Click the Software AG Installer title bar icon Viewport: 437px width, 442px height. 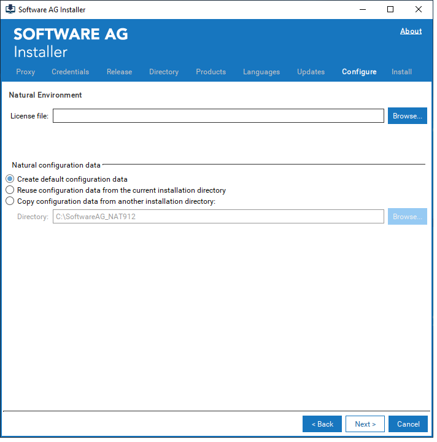click(x=10, y=9)
